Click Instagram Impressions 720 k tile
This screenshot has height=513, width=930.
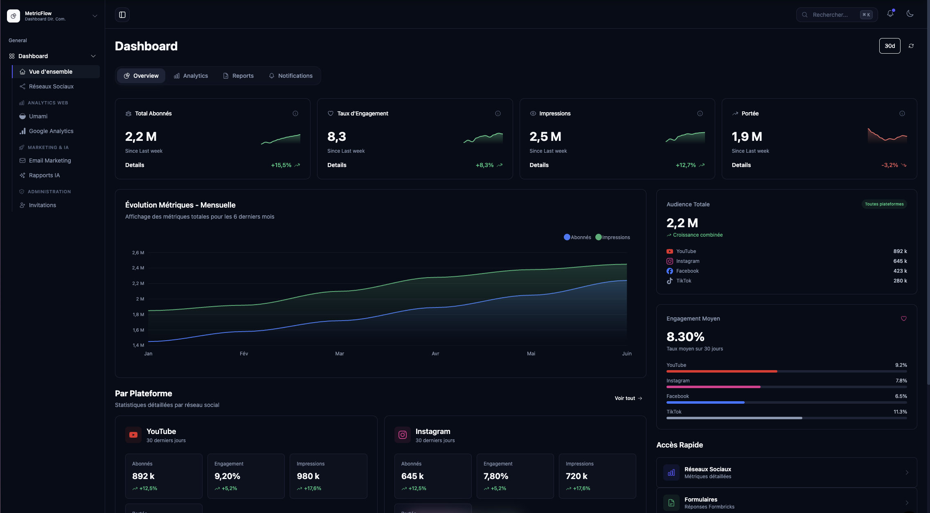pyautogui.click(x=597, y=476)
